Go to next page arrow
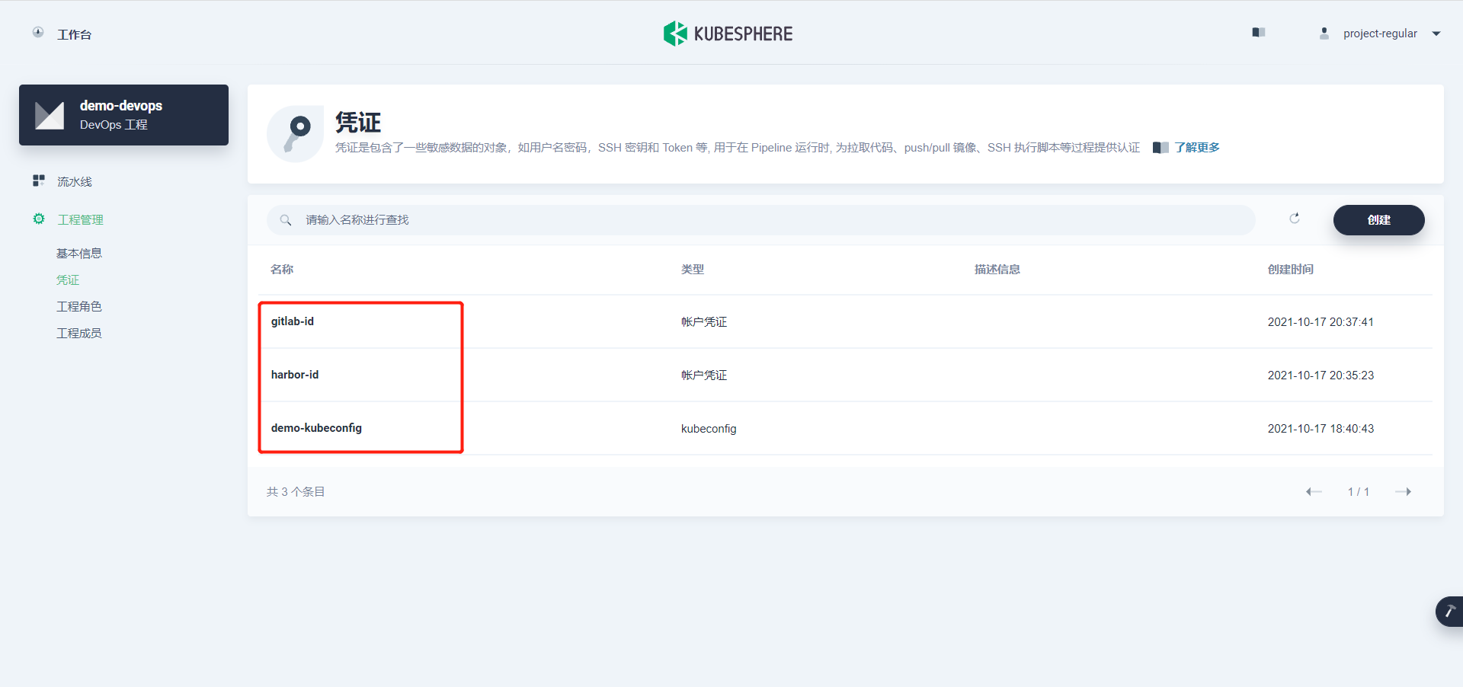The height and width of the screenshot is (687, 1463). tap(1404, 491)
